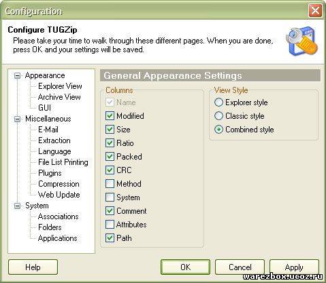Choose Classic style view option
326x283 pixels.
(218, 116)
